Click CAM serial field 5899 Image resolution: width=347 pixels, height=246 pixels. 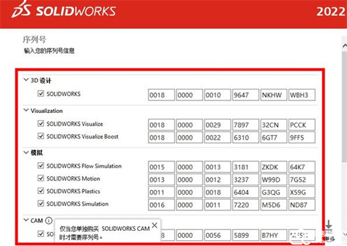[x=246, y=235]
